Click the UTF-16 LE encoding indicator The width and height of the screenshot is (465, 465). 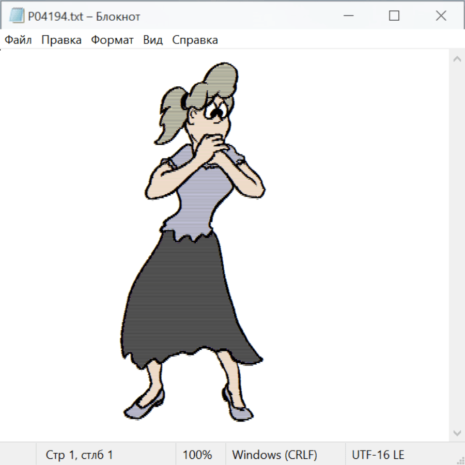[x=378, y=455]
